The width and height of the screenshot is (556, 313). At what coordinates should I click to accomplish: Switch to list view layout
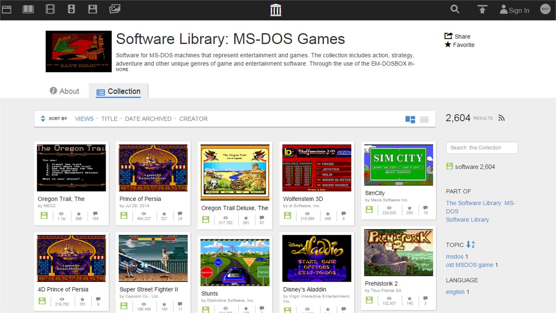pos(424,120)
